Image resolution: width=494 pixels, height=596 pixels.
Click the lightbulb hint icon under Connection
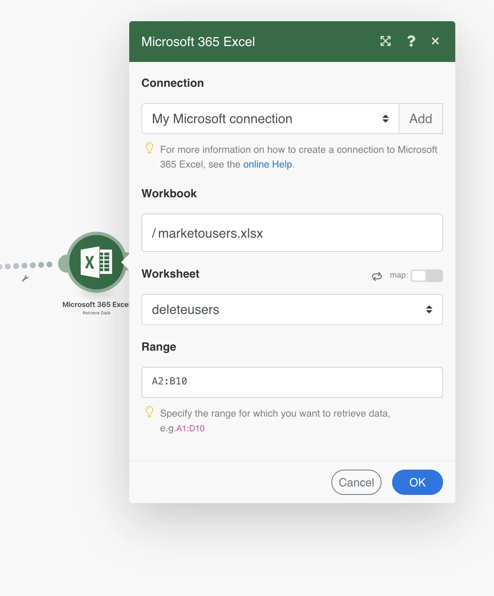click(x=150, y=148)
